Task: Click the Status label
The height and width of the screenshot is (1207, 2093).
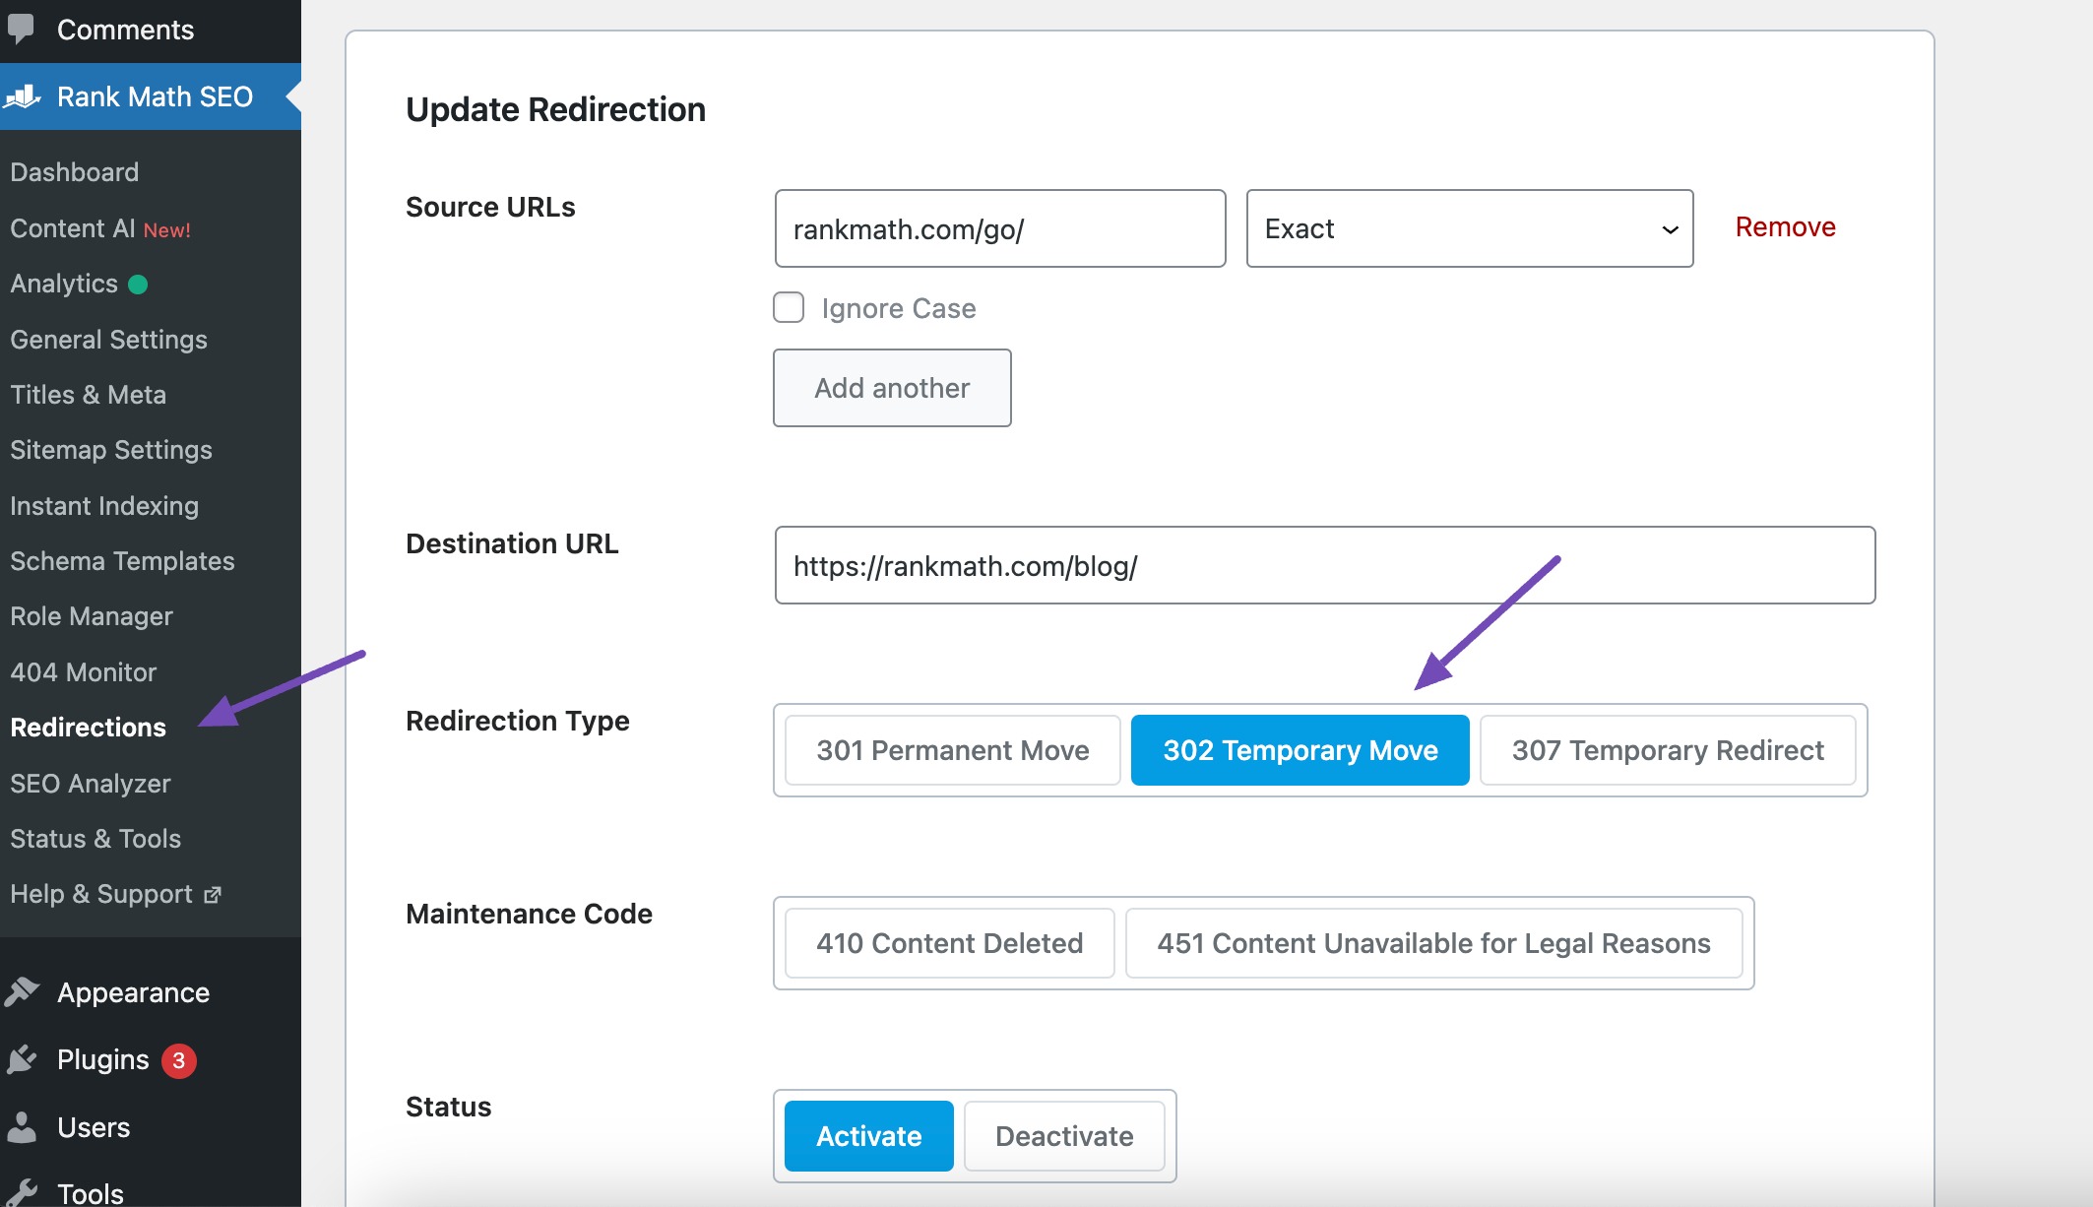Action: coord(448,1107)
